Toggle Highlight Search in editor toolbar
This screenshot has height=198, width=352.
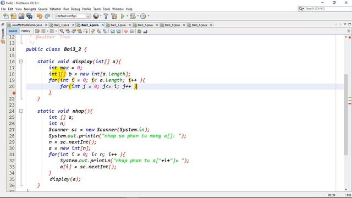click(x=80, y=31)
